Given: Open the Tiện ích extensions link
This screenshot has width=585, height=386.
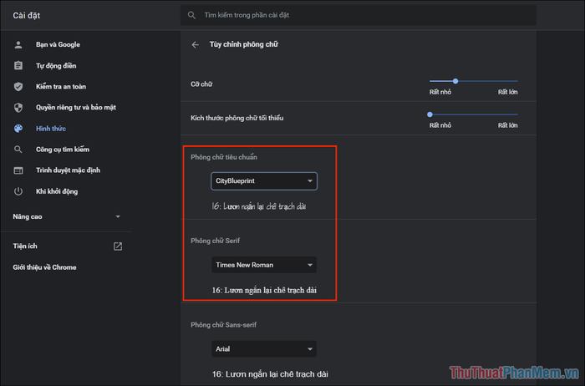Looking at the screenshot, I should click(x=25, y=246).
